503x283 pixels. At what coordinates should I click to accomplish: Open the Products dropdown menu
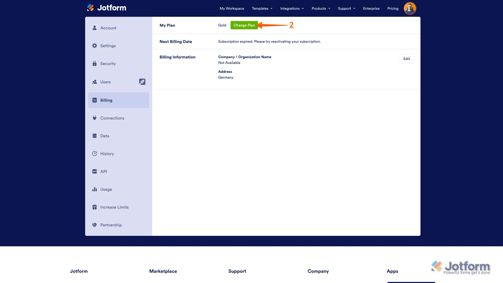point(321,8)
